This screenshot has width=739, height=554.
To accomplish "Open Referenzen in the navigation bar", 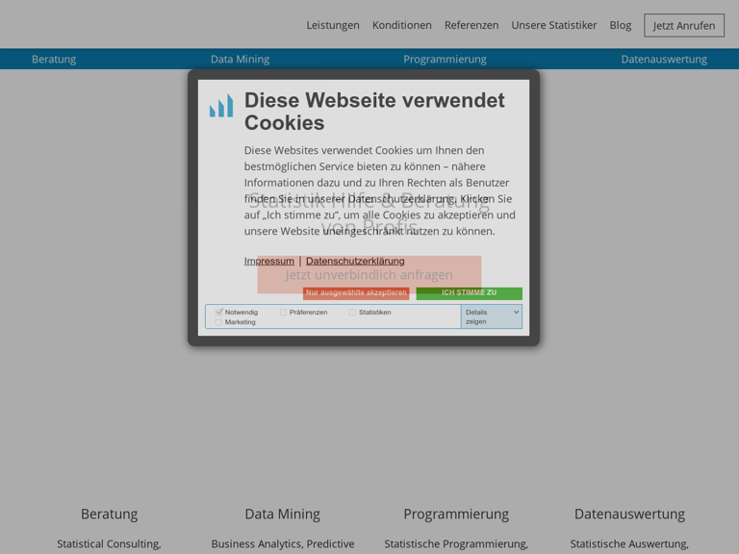I will (x=471, y=25).
